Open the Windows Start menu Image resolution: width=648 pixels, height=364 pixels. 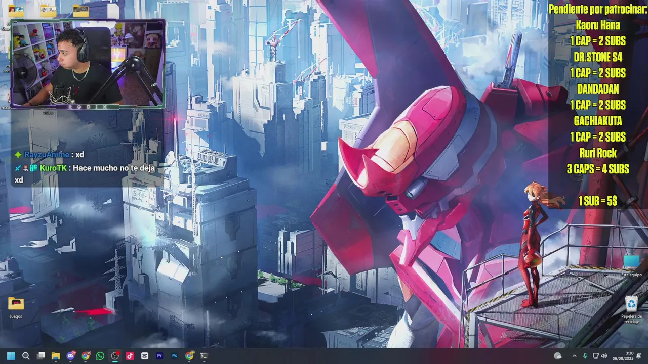pos(11,356)
